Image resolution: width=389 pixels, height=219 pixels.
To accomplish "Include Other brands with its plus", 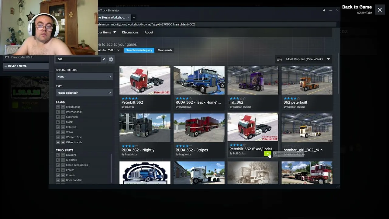I will coord(58,142).
